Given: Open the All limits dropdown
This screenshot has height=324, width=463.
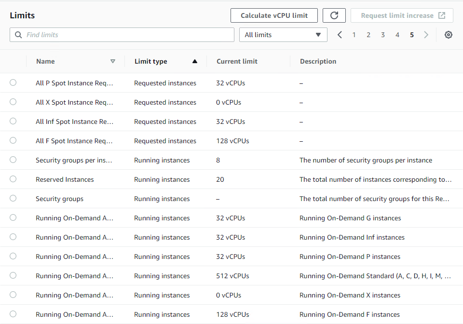Looking at the screenshot, I should 283,35.
